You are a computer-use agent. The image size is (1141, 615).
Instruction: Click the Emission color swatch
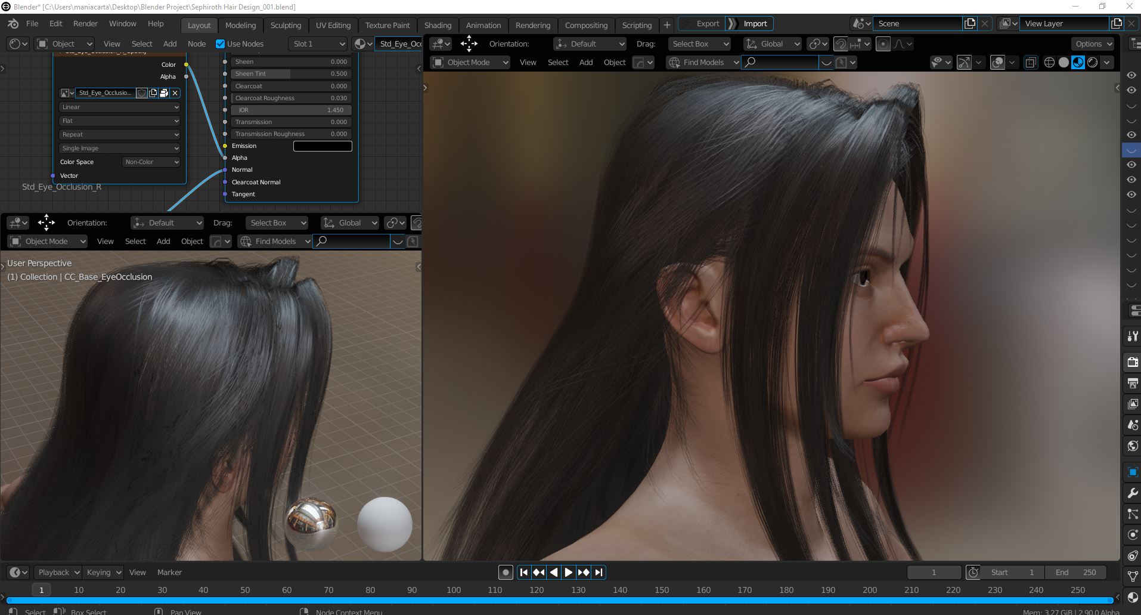tap(323, 146)
